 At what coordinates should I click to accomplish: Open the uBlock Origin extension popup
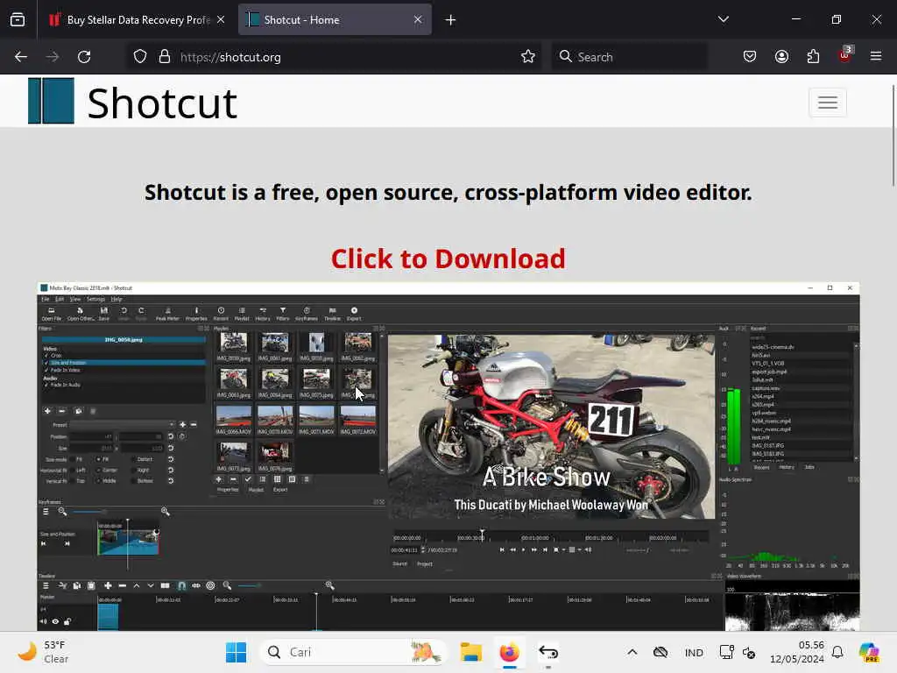[845, 55]
